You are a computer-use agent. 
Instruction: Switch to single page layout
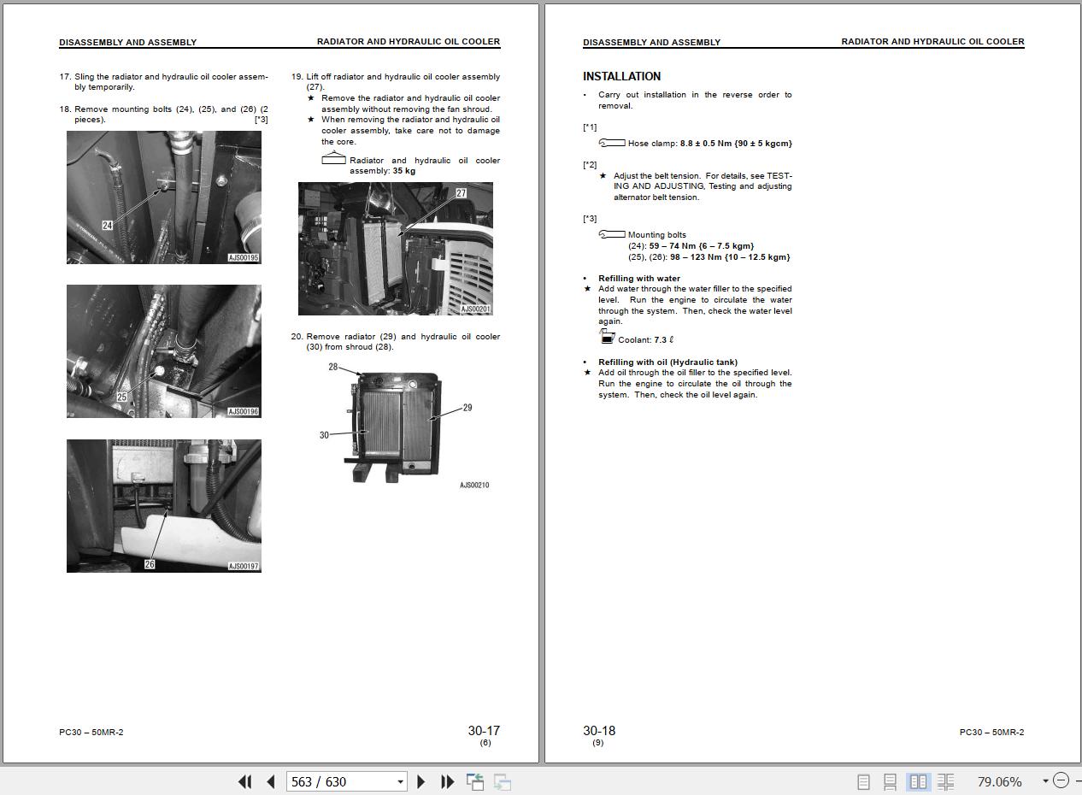[x=863, y=781]
